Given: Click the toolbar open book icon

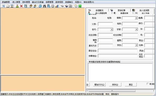Looking at the screenshot, I should (x=62, y=6).
